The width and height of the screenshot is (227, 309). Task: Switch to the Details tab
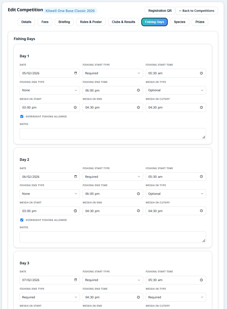(x=26, y=22)
